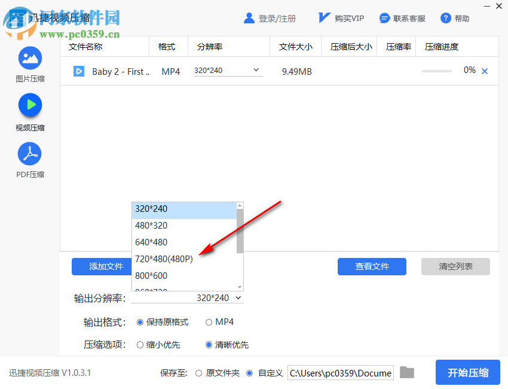This screenshot has height=389, width=508.
Task: Choose 原文件夹 as save location
Action: tap(198, 372)
